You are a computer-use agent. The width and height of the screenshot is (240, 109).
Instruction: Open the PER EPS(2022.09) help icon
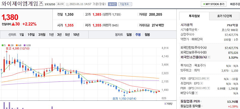tap(208, 79)
